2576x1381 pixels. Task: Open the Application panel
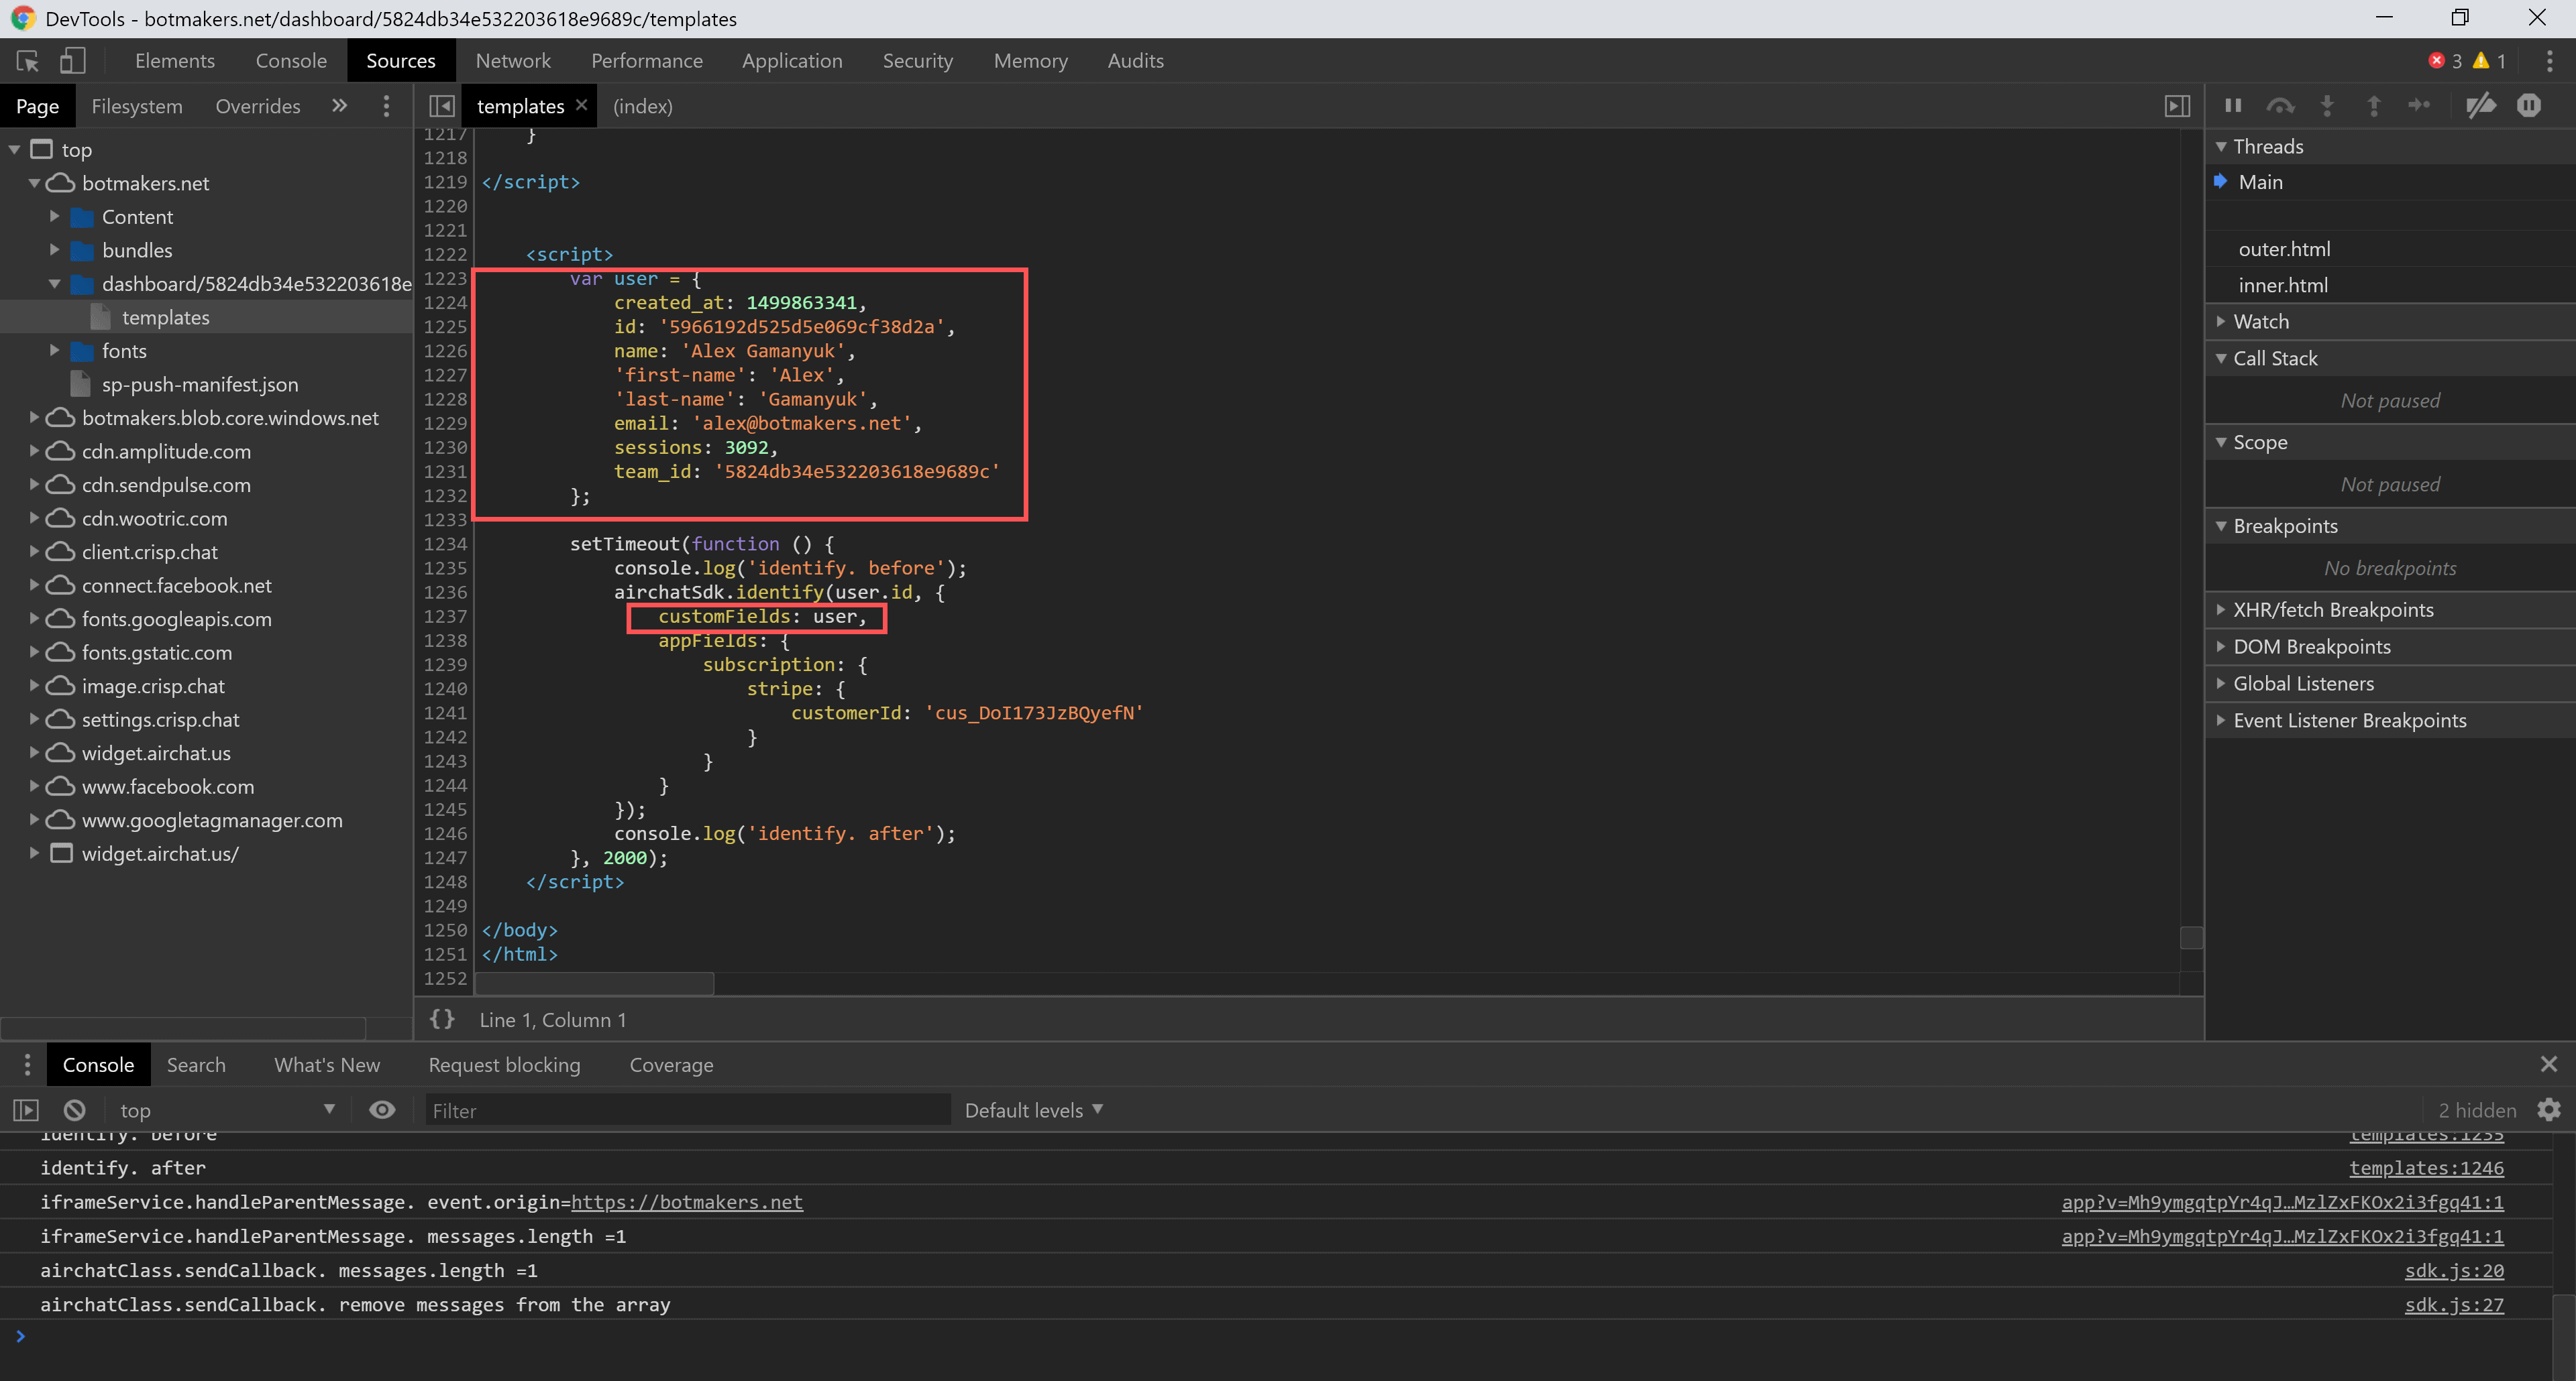click(792, 61)
